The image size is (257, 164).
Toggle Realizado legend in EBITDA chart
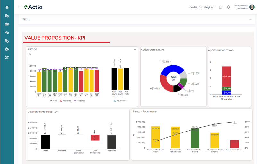66,101
